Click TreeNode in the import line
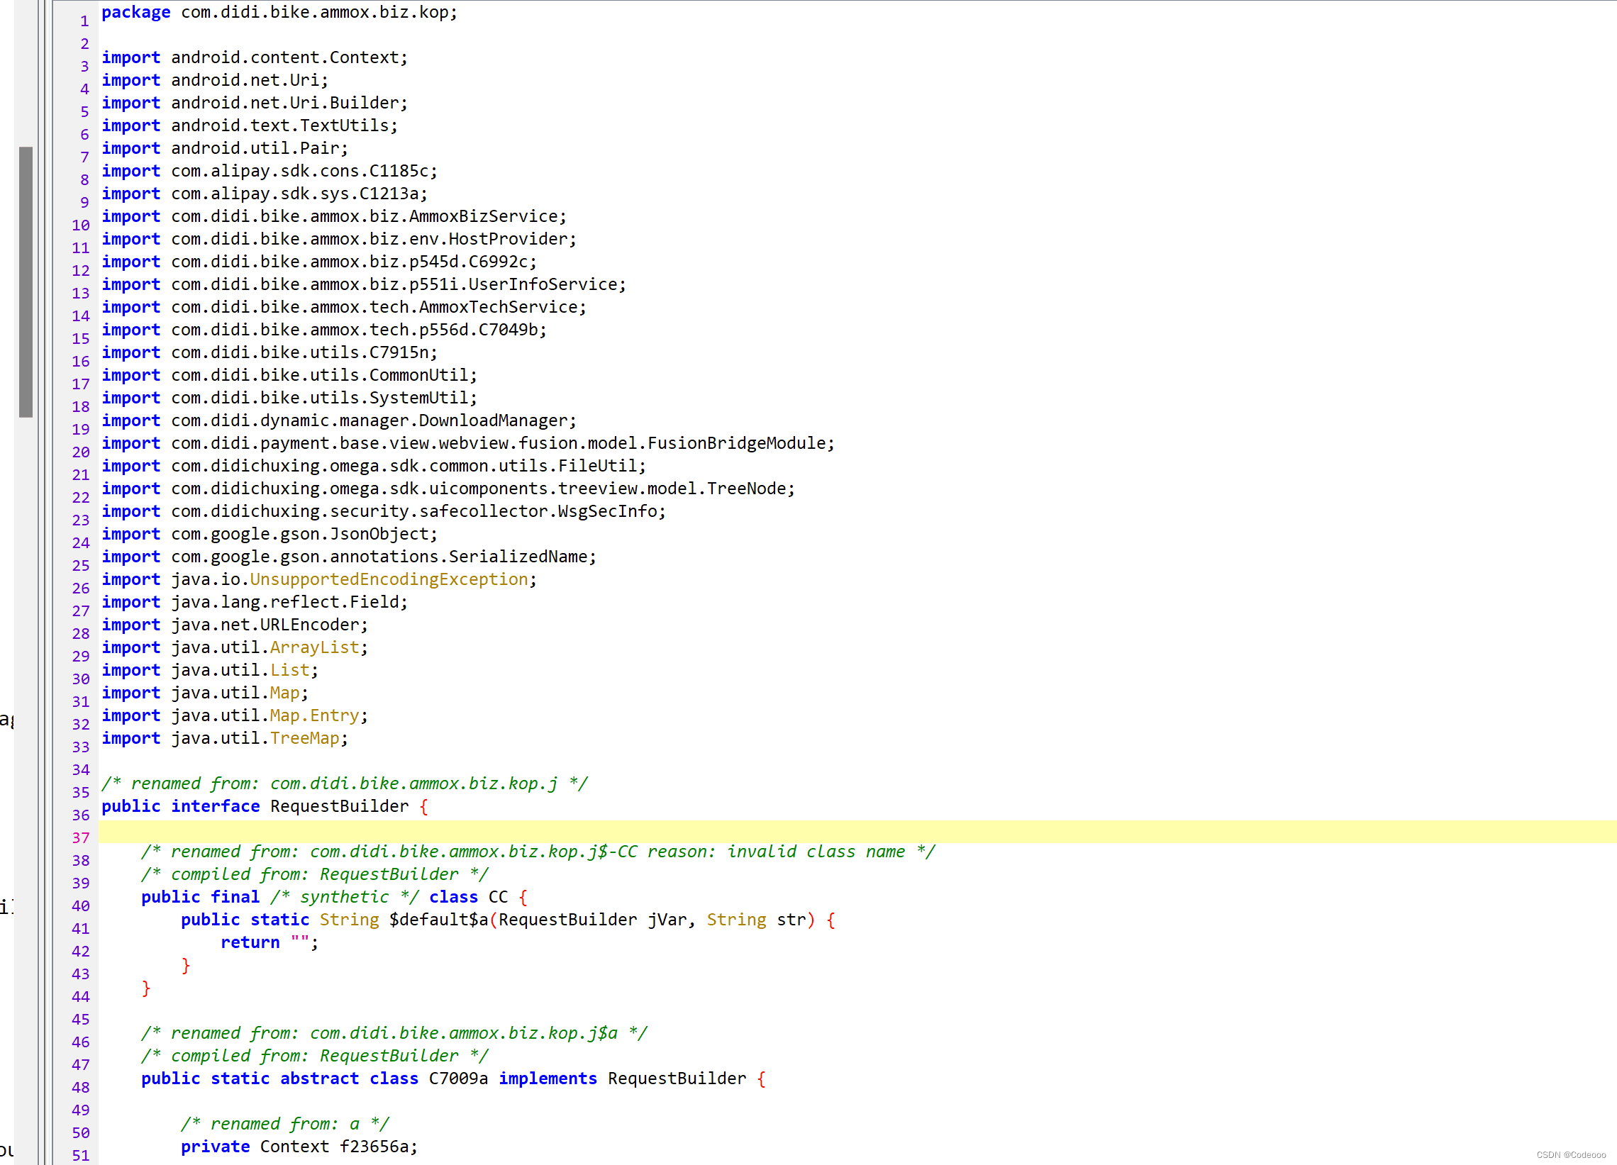 tap(747, 489)
